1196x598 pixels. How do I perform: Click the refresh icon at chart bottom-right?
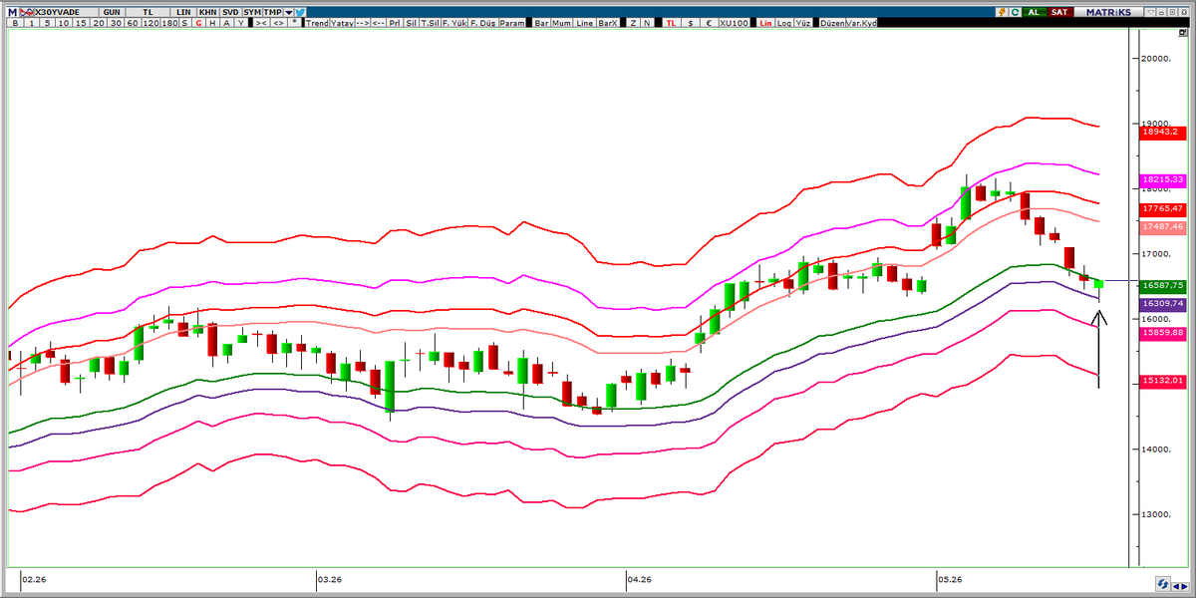[1162, 584]
